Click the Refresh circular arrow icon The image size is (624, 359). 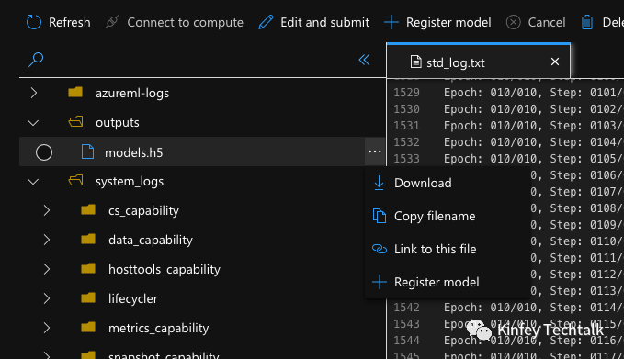coord(34,22)
